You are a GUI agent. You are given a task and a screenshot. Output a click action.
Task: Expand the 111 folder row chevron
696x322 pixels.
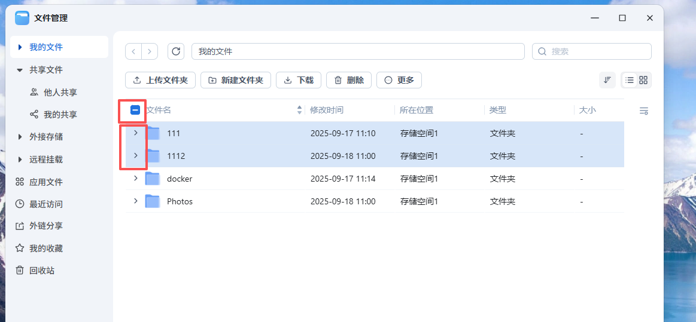(x=136, y=133)
